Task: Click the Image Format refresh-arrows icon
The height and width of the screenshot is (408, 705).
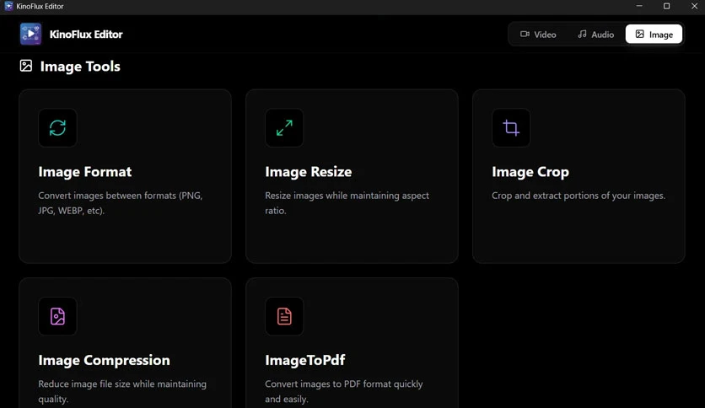Action: tap(57, 127)
